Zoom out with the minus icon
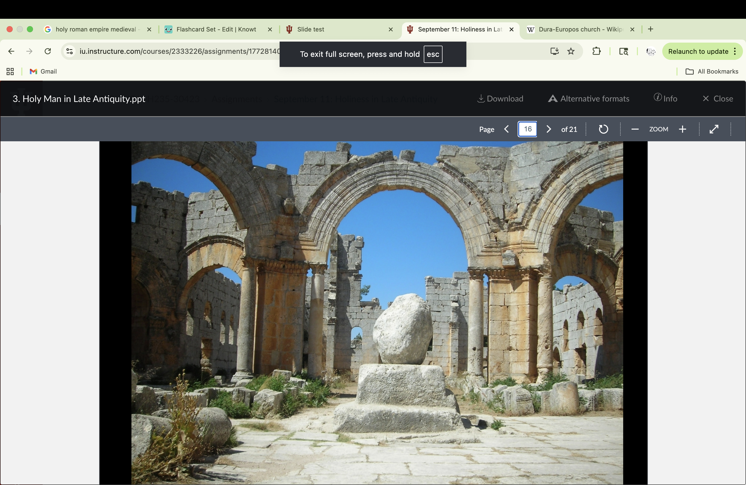746x485 pixels. coord(635,129)
